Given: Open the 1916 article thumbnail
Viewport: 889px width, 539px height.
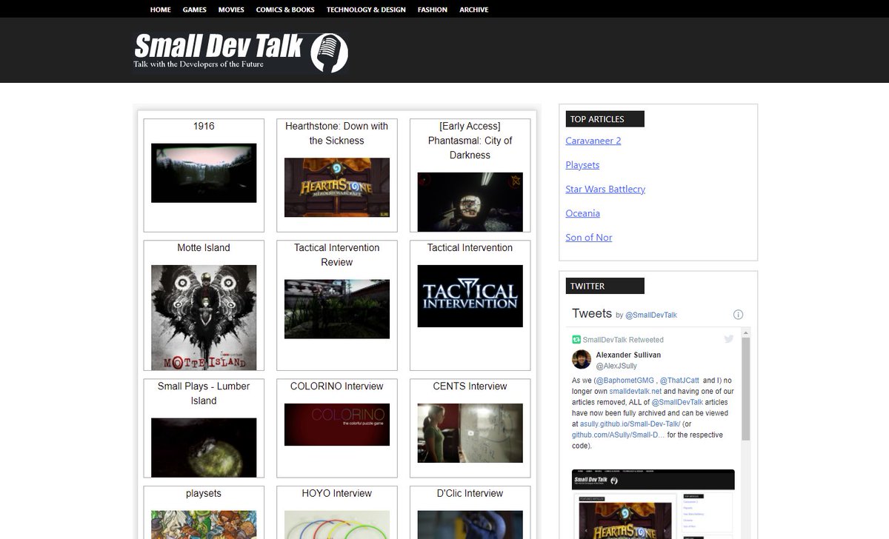Looking at the screenshot, I should (204, 173).
